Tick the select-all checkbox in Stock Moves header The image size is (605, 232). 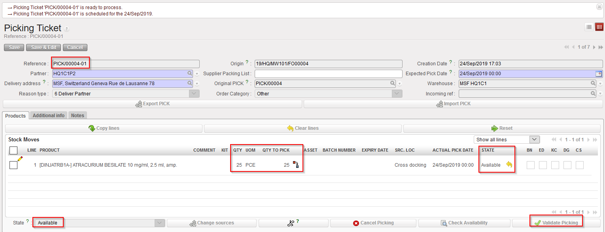pyautogui.click(x=13, y=150)
